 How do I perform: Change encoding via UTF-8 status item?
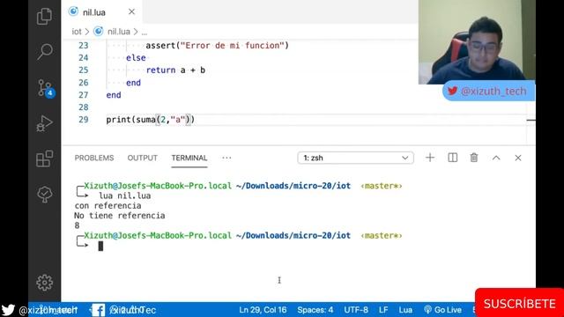pyautogui.click(x=356, y=310)
